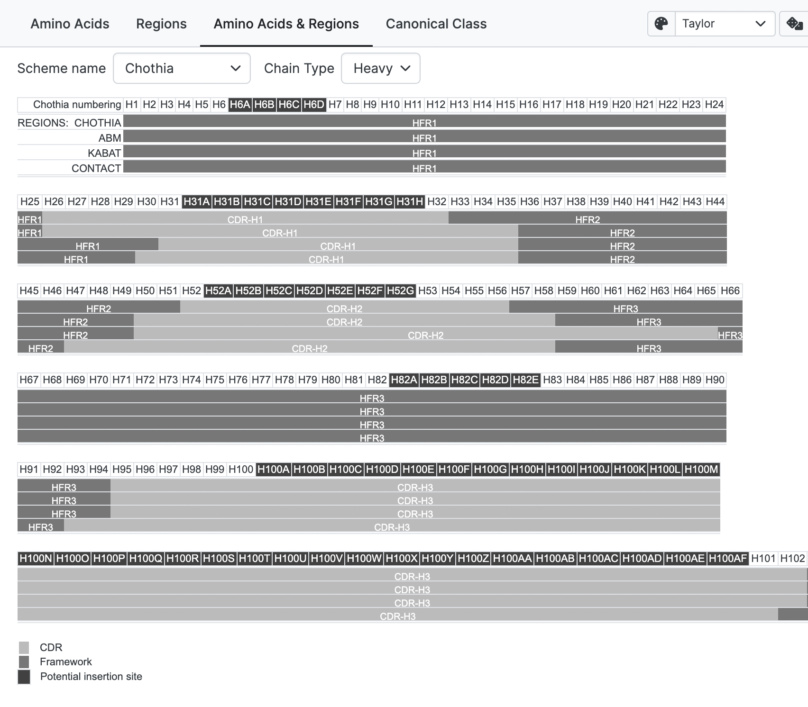Select insertion position H31D
Viewport: 808px width, 707px height.
[288, 201]
